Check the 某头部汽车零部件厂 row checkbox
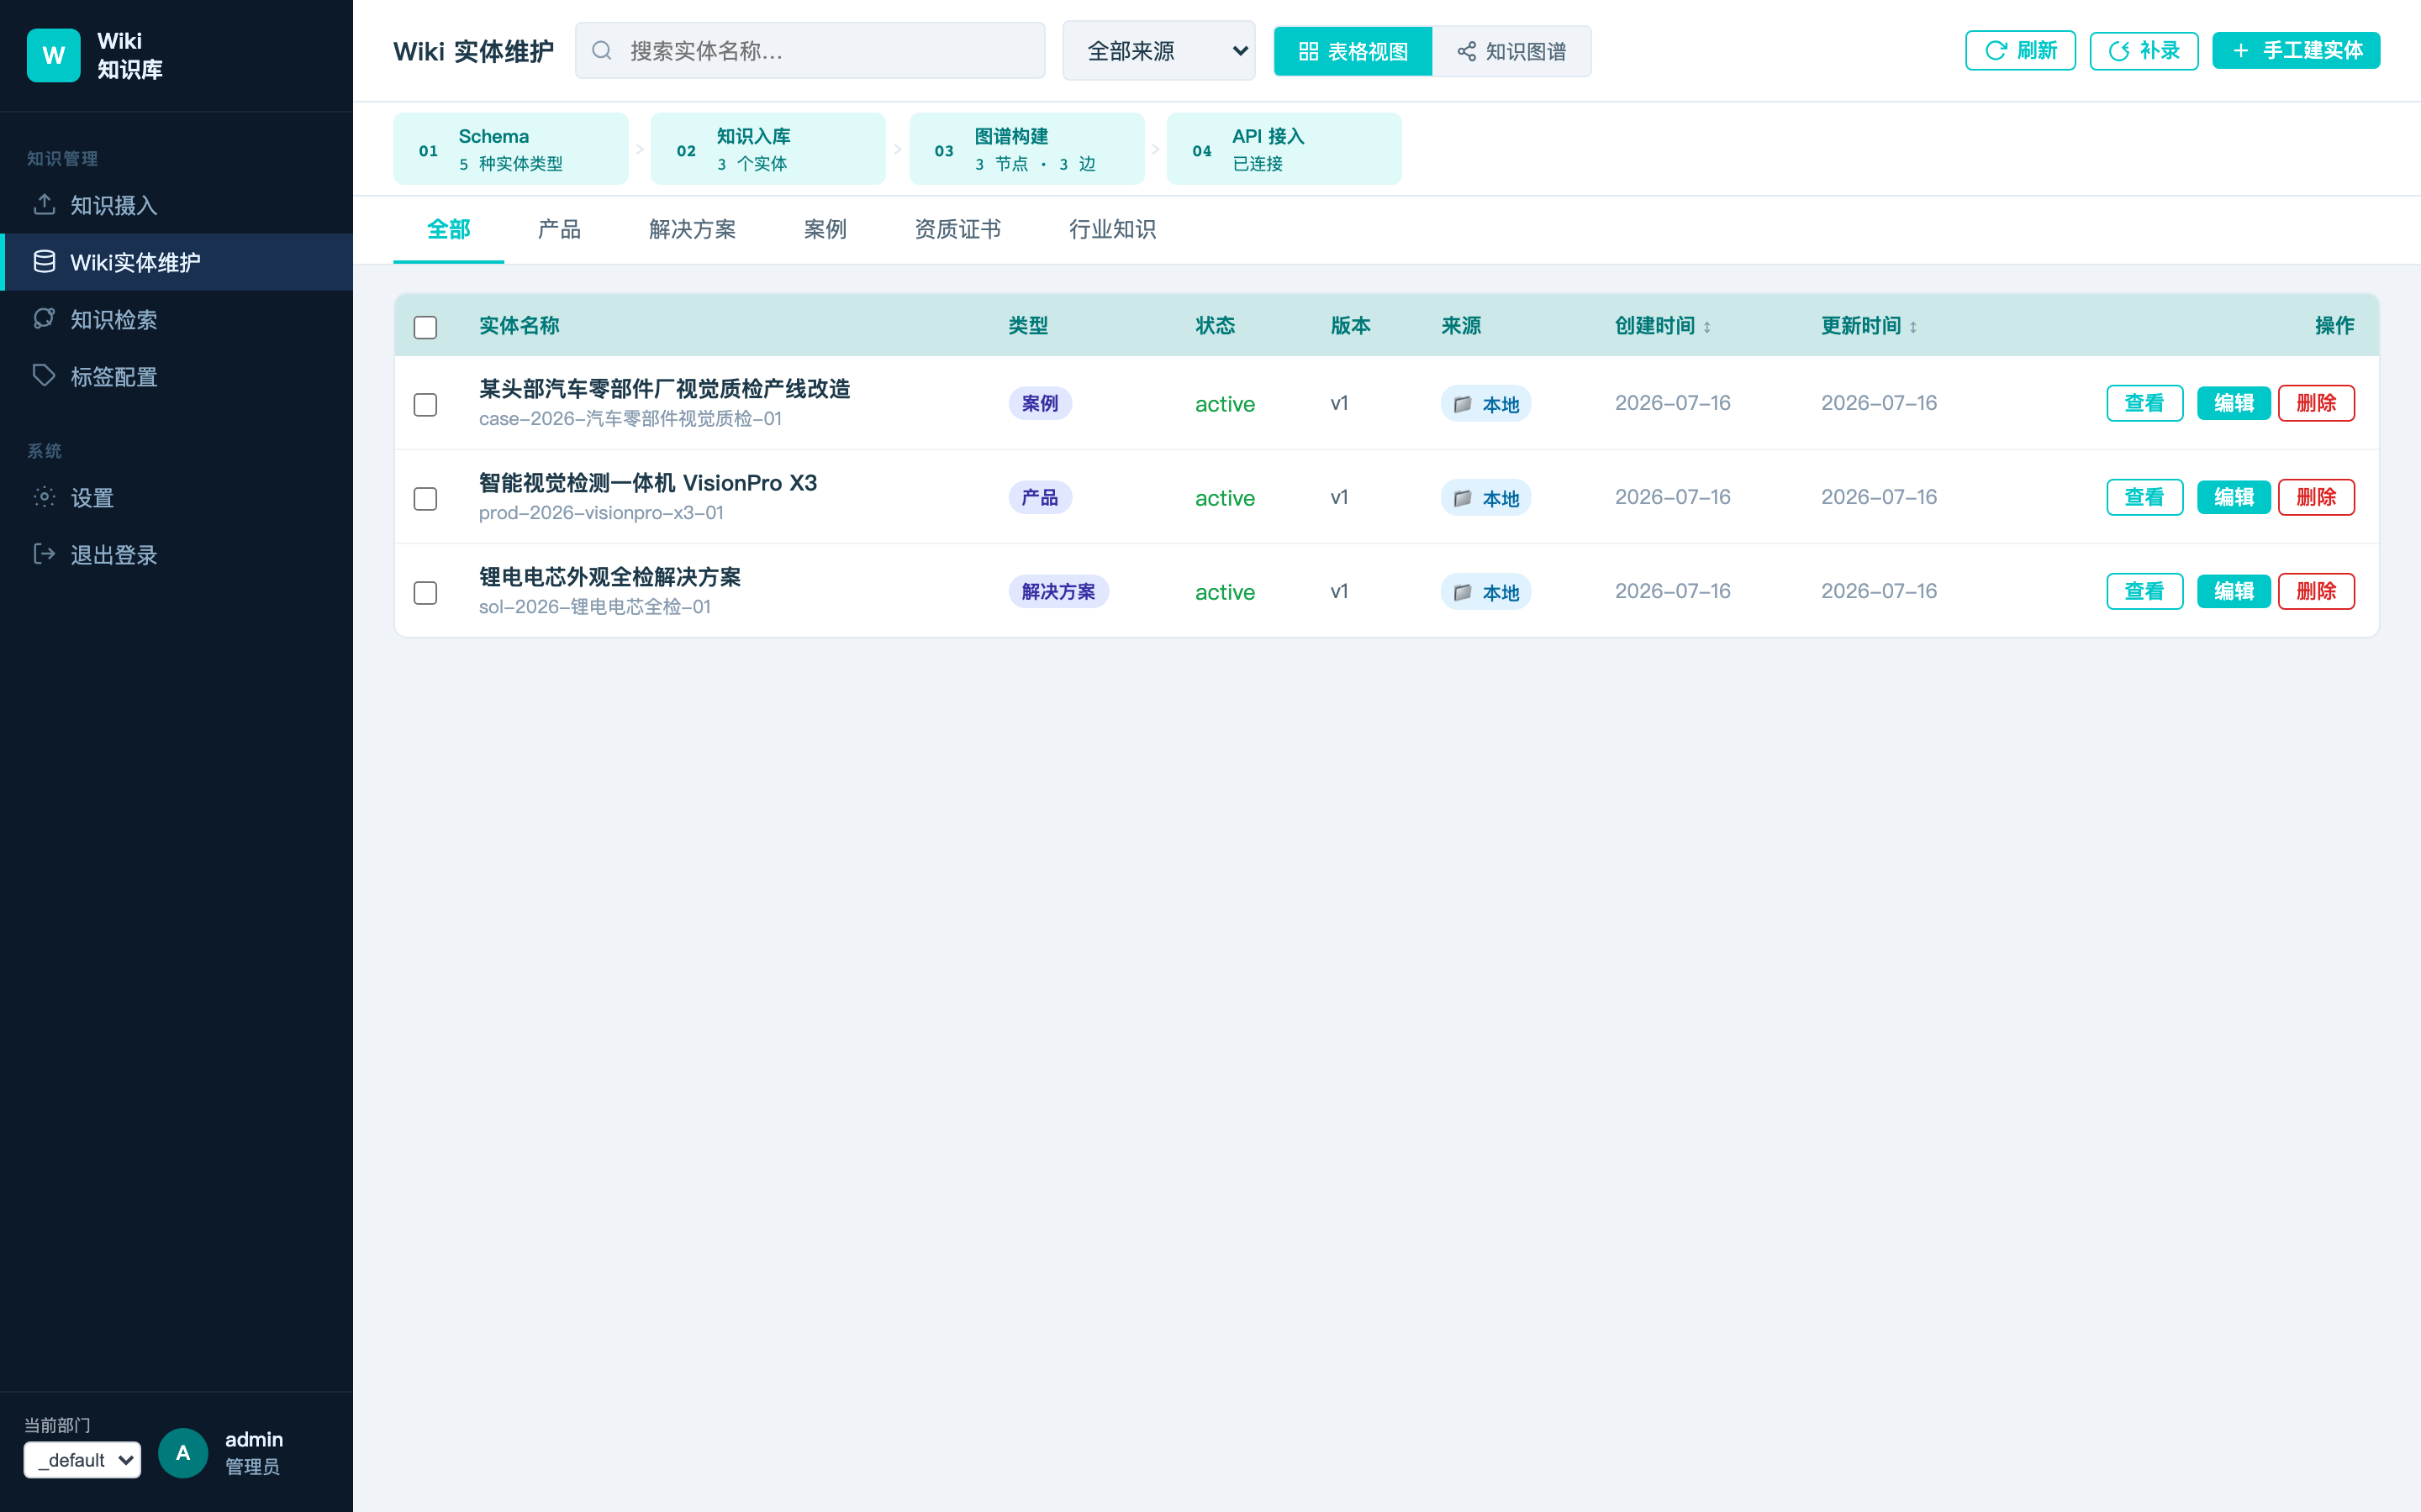2421x1512 pixels. coord(425,404)
